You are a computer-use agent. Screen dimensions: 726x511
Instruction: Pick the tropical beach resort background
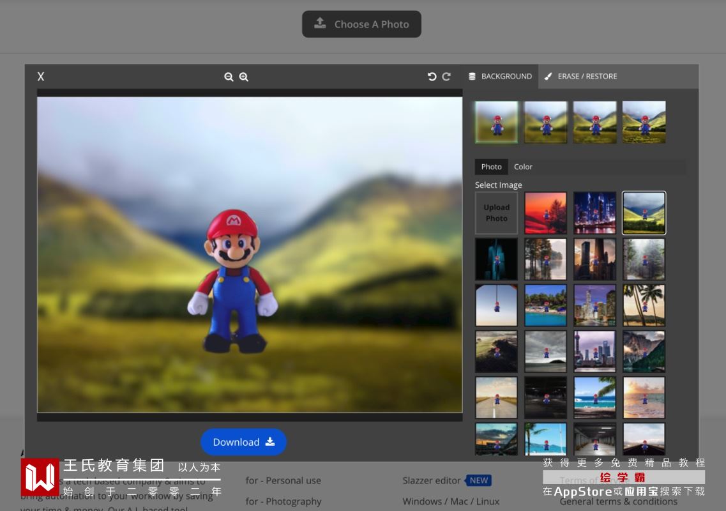tap(545, 305)
